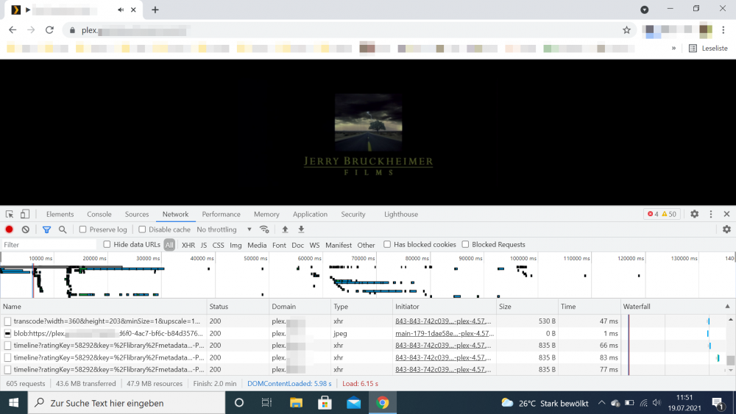
Task: Reload the Plex page
Action: pyautogui.click(x=49, y=30)
